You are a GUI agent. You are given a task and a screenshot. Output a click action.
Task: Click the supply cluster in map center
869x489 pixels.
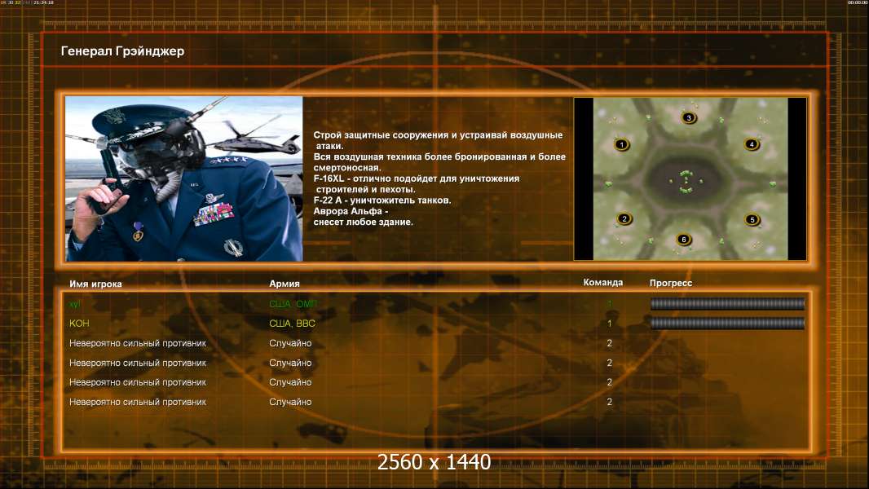point(686,181)
